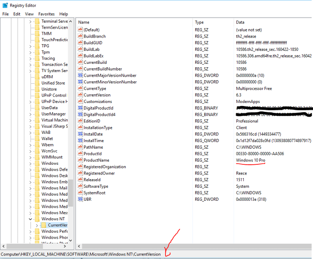Viewport: 313px width, 259px height.
Task: Select the UserData key in tree
Action: (50, 108)
